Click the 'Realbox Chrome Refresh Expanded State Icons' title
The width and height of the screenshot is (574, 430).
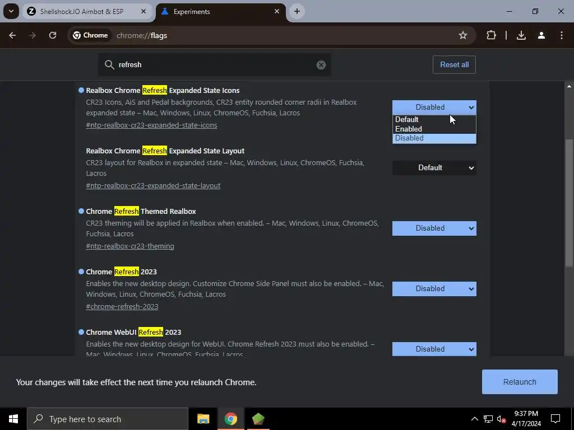coord(163,90)
